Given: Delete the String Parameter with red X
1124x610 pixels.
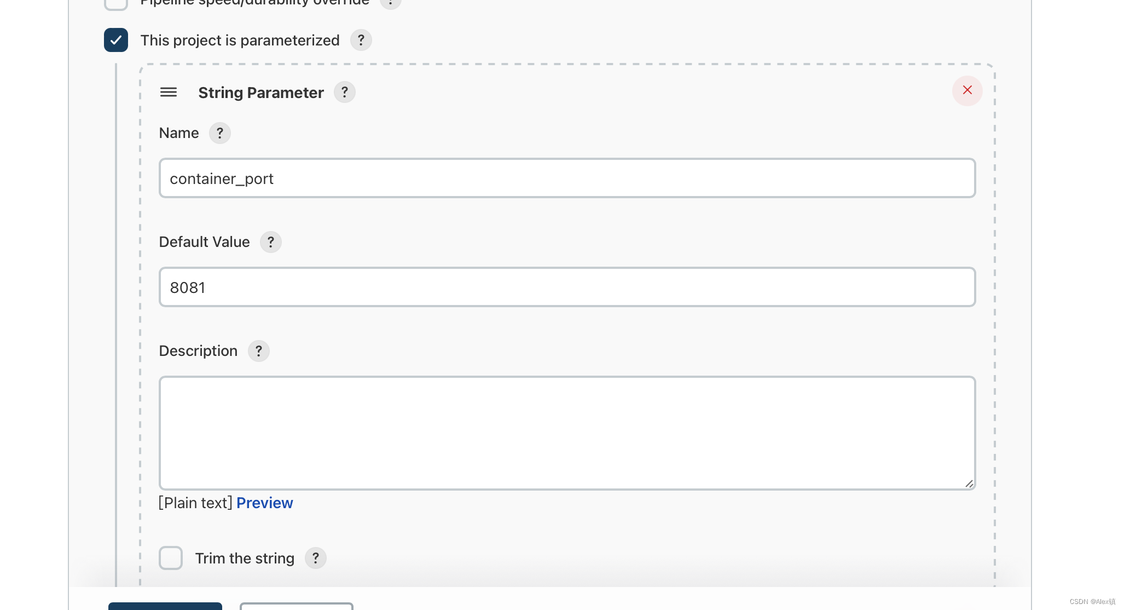Looking at the screenshot, I should coord(967,90).
